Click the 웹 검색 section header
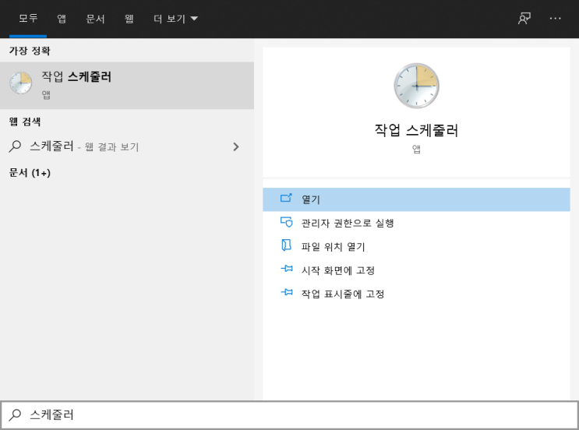The height and width of the screenshot is (430, 579). pos(25,122)
